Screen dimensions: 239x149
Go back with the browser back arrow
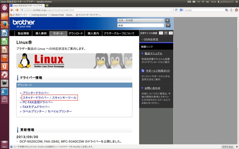(x=12, y=10)
